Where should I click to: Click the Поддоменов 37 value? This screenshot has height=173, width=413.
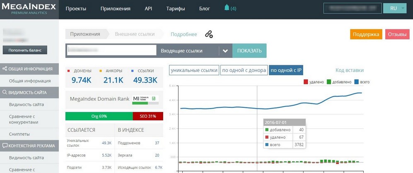click(x=157, y=143)
